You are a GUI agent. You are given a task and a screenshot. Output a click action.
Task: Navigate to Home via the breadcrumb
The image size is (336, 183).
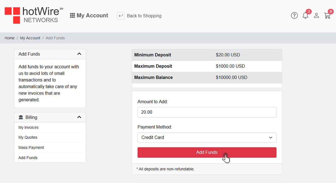coord(10,38)
